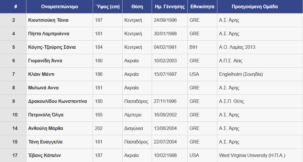Select player name Πήττα Λαμπριάννα
The height and width of the screenshot is (162, 303).
(x=49, y=34)
